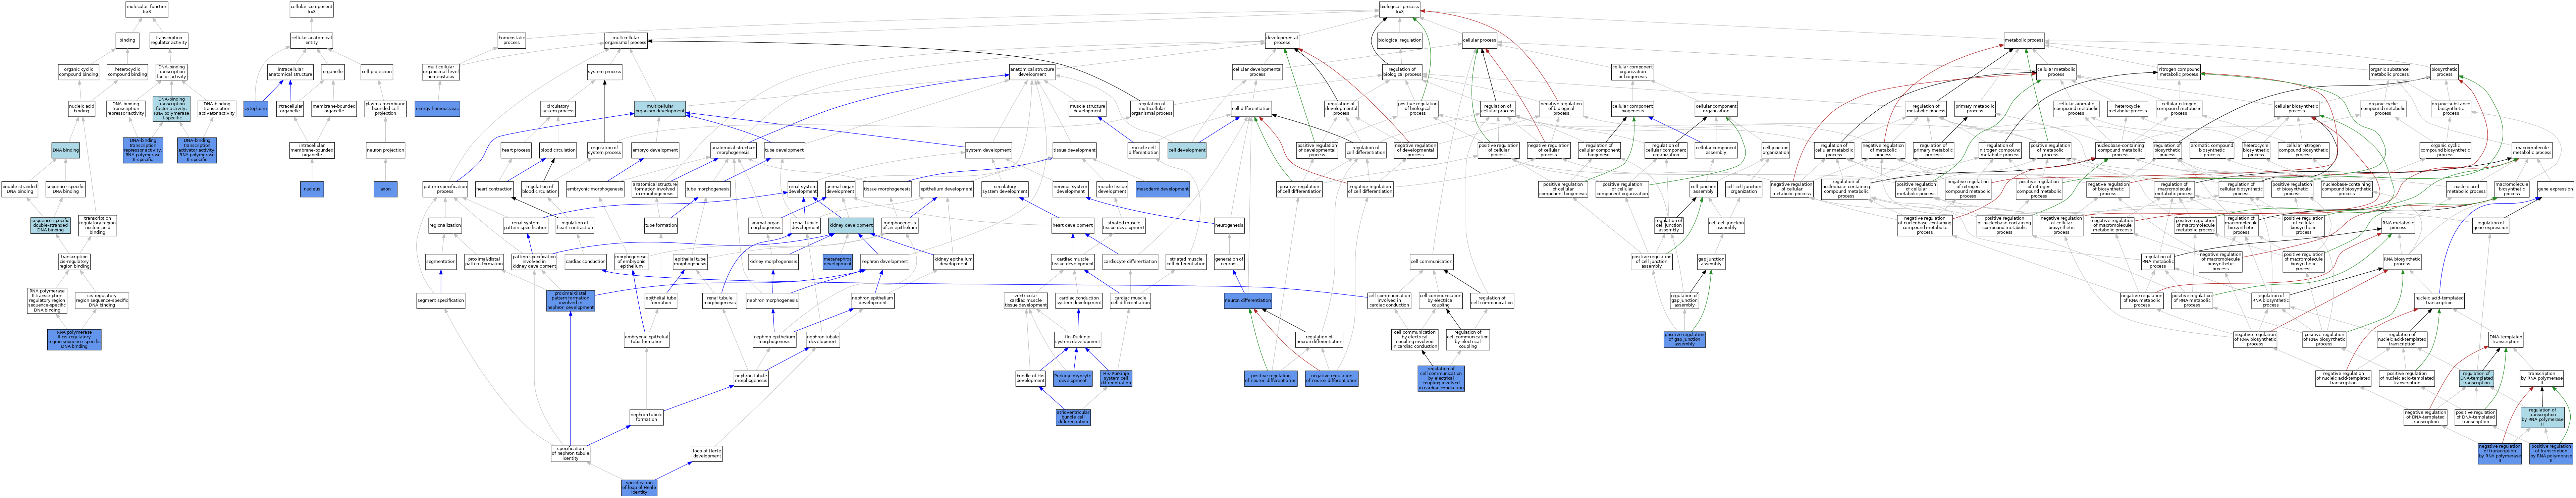This screenshot has height=498, width=2576.
Task: Click the gap junction assembly node
Action: [x=1711, y=262]
